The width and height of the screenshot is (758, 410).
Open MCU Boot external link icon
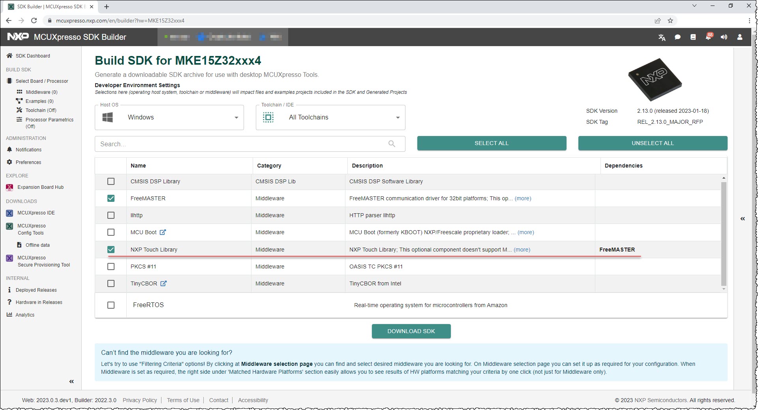(163, 232)
